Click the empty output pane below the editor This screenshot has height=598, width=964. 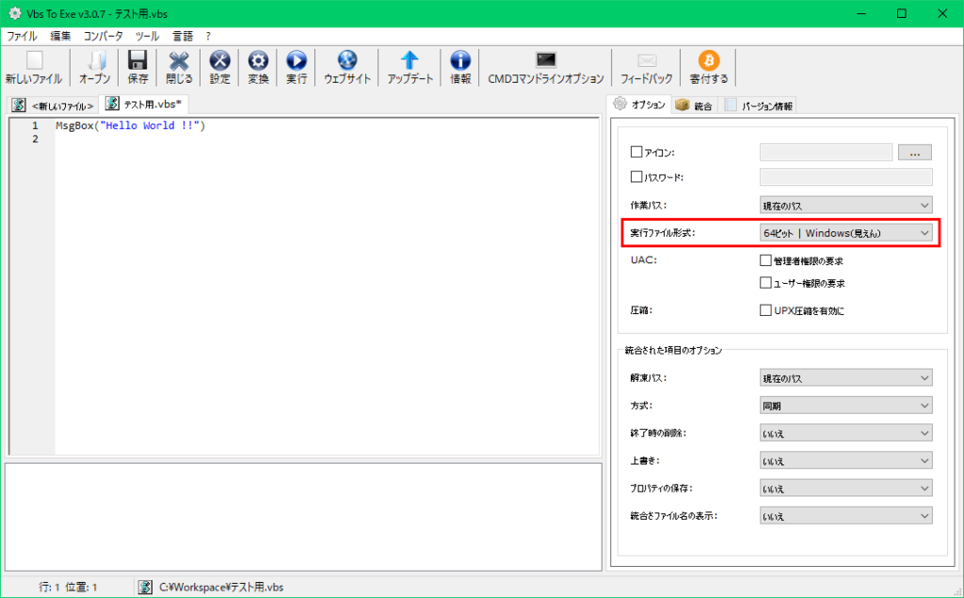tap(303, 517)
